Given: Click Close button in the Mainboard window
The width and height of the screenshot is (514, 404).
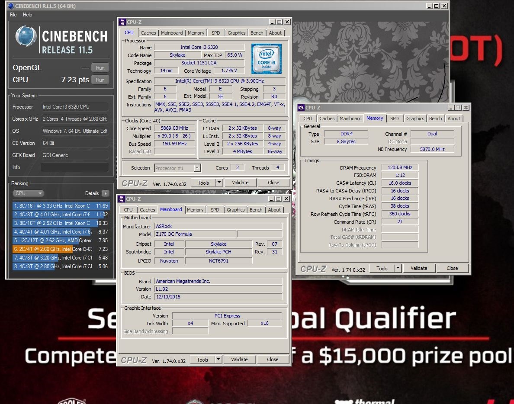Looking at the screenshot, I should (x=273, y=359).
